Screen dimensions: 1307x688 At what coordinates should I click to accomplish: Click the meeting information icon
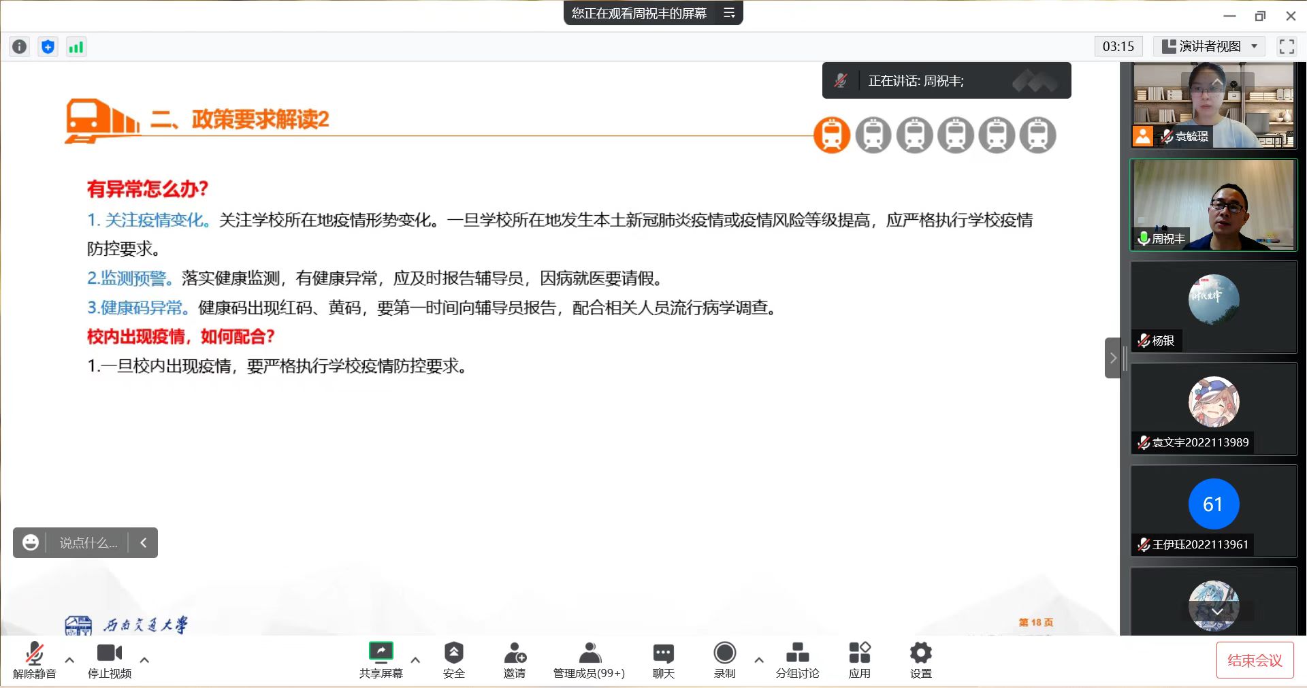point(20,46)
